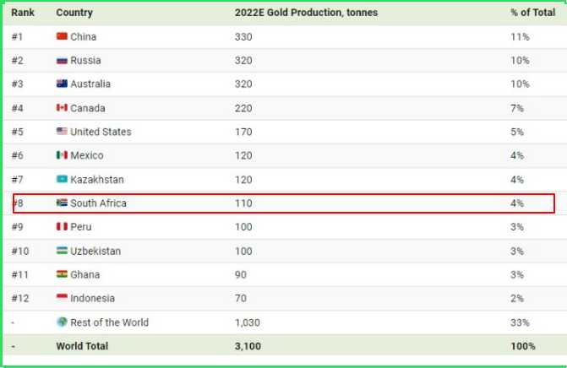Click the Rest of the World 33% cell

[520, 322]
